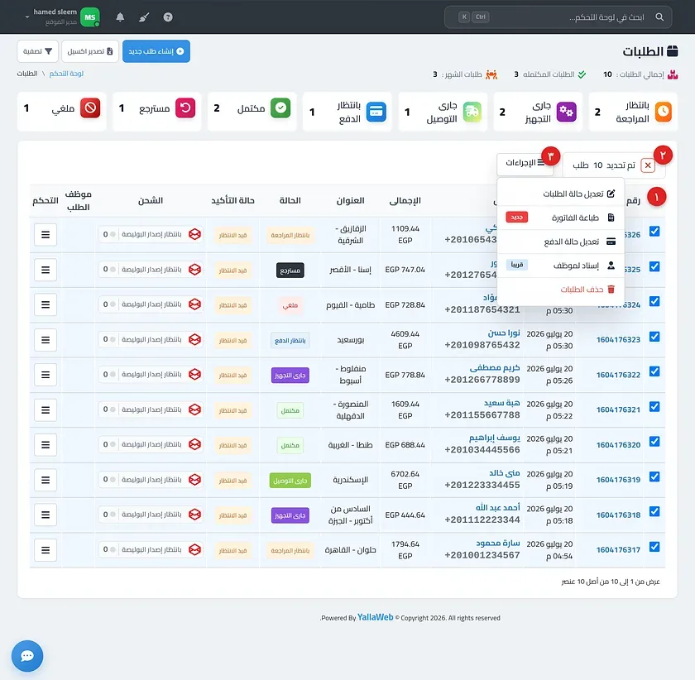
Task: Open customer نورا حسن link
Action: pyautogui.click(x=504, y=333)
